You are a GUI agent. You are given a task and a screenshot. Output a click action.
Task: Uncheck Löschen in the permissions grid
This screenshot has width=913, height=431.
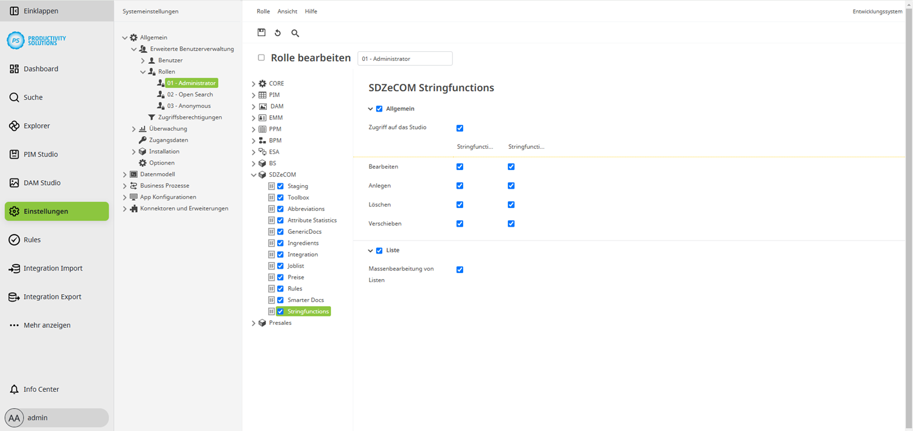coord(460,204)
